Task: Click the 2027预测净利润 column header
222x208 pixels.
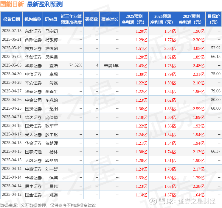Action: pos(191,19)
